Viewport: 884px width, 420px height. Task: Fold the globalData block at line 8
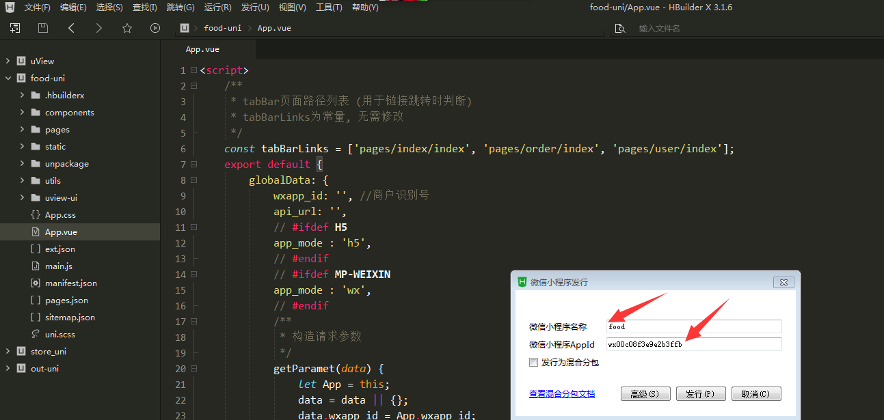(x=193, y=180)
